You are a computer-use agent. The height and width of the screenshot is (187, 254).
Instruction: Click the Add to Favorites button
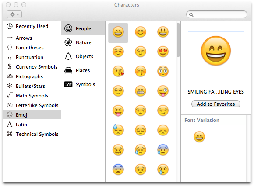pyautogui.click(x=216, y=104)
